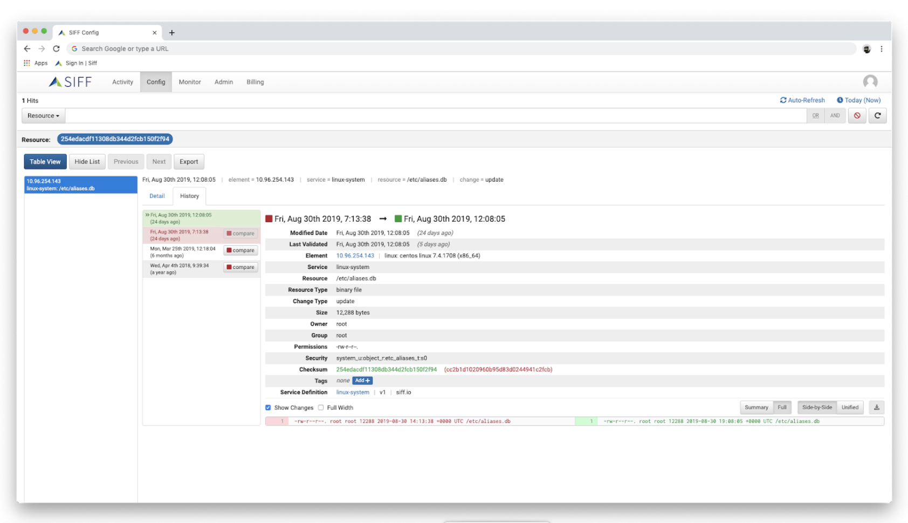Image resolution: width=908 pixels, height=523 pixels.
Task: Click compare for Apr 4th 2018 entry
Action: [x=240, y=267]
